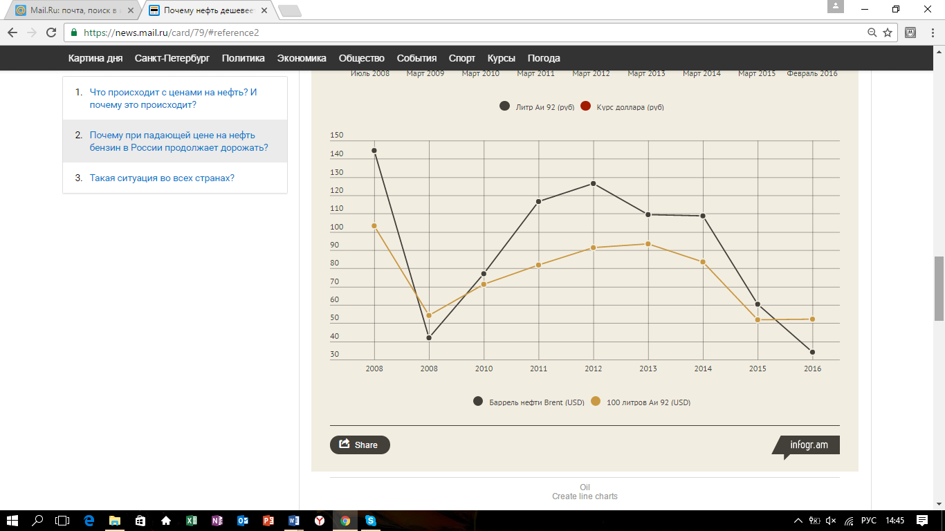The image size is (945, 531).
Task: Open the Action Center notifications icon
Action: (x=922, y=521)
